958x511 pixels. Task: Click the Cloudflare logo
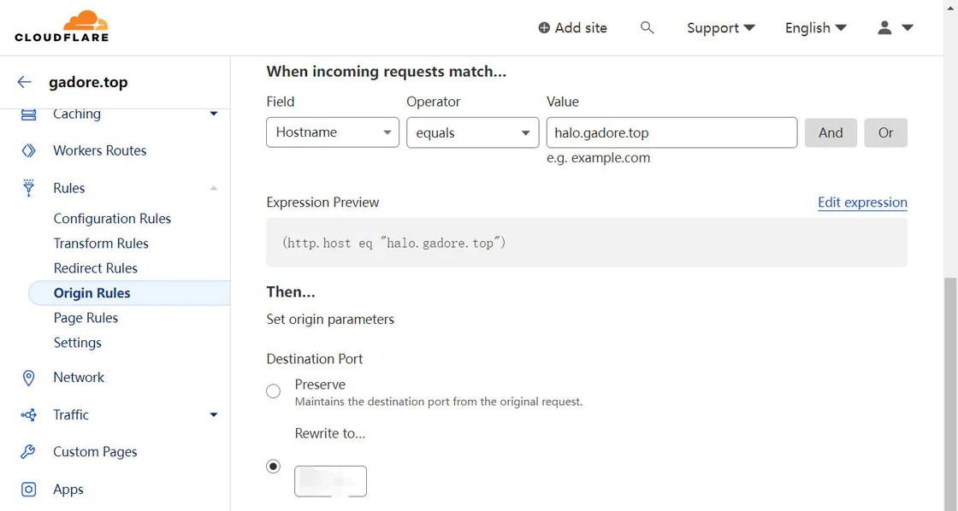pyautogui.click(x=62, y=26)
